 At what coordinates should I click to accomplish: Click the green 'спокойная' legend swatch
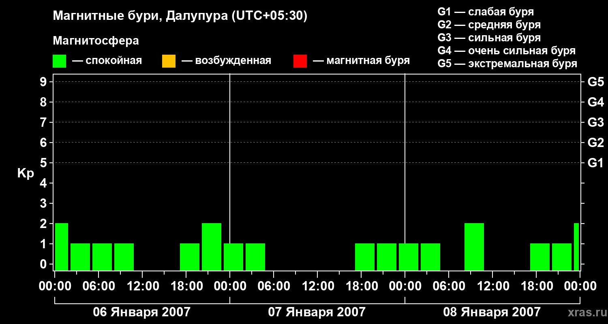tap(60, 61)
